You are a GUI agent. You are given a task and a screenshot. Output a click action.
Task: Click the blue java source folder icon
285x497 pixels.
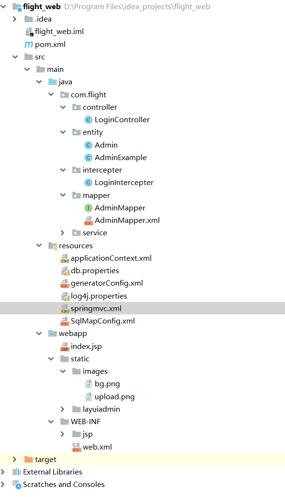53,82
